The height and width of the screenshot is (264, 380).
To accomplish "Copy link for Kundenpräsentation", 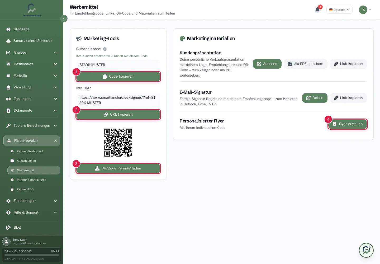I will (348, 64).
